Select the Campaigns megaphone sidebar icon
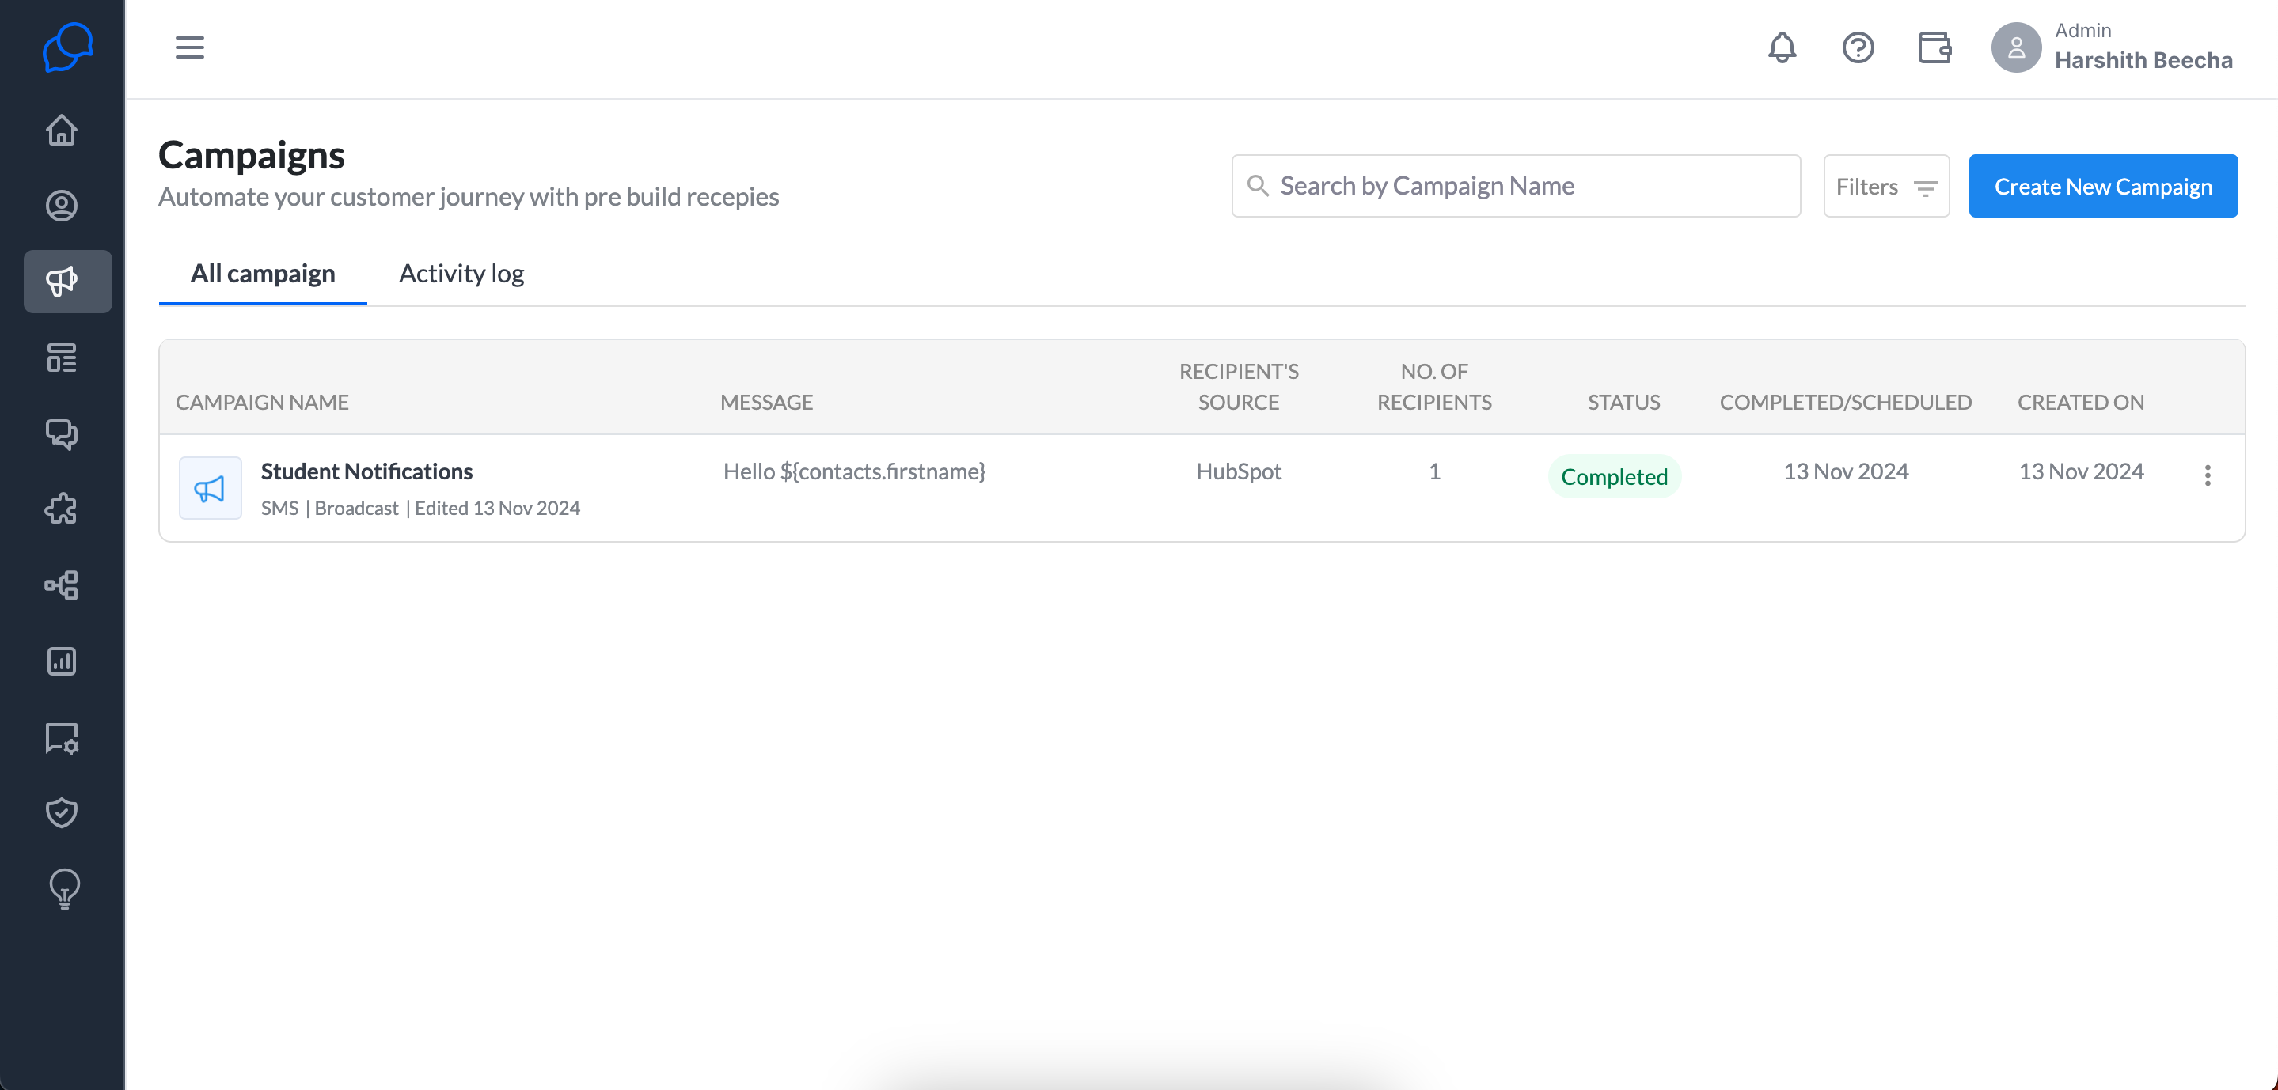Viewport: 2278px width, 1090px height. click(x=67, y=281)
